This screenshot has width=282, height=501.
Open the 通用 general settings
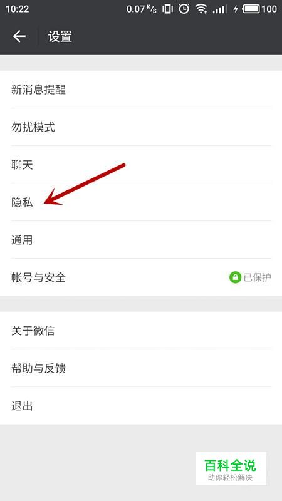(141, 240)
